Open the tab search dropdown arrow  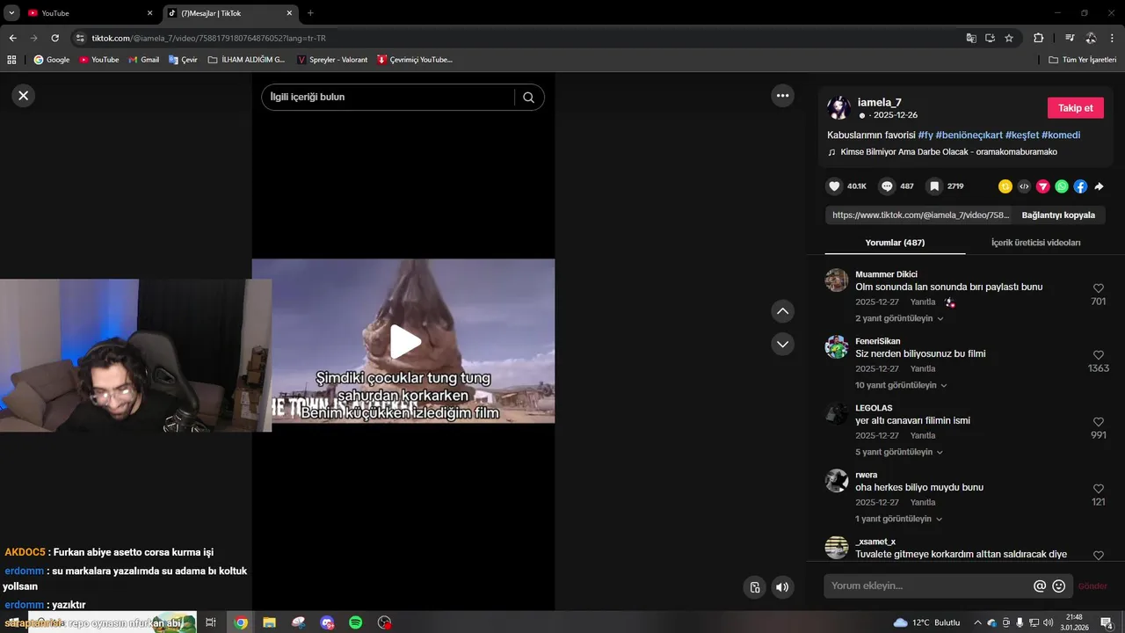click(11, 13)
